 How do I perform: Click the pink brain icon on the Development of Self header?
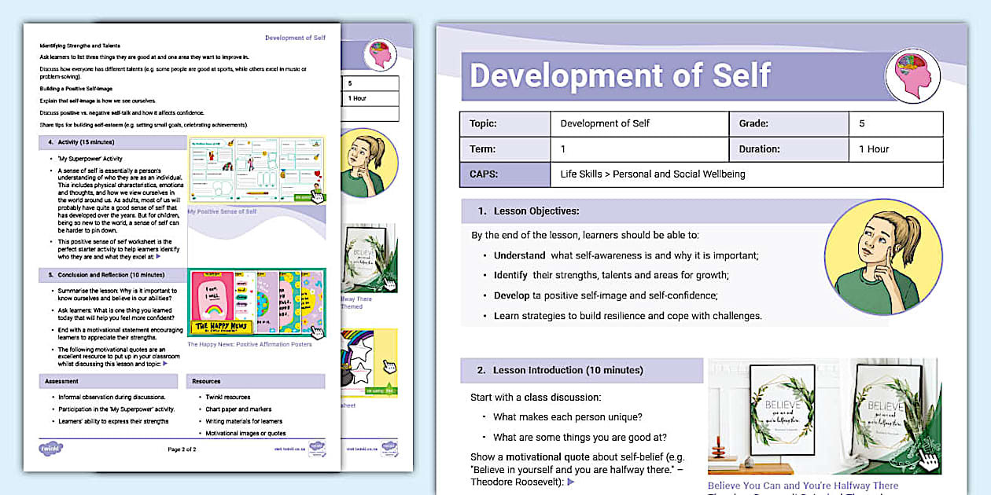pos(912,75)
